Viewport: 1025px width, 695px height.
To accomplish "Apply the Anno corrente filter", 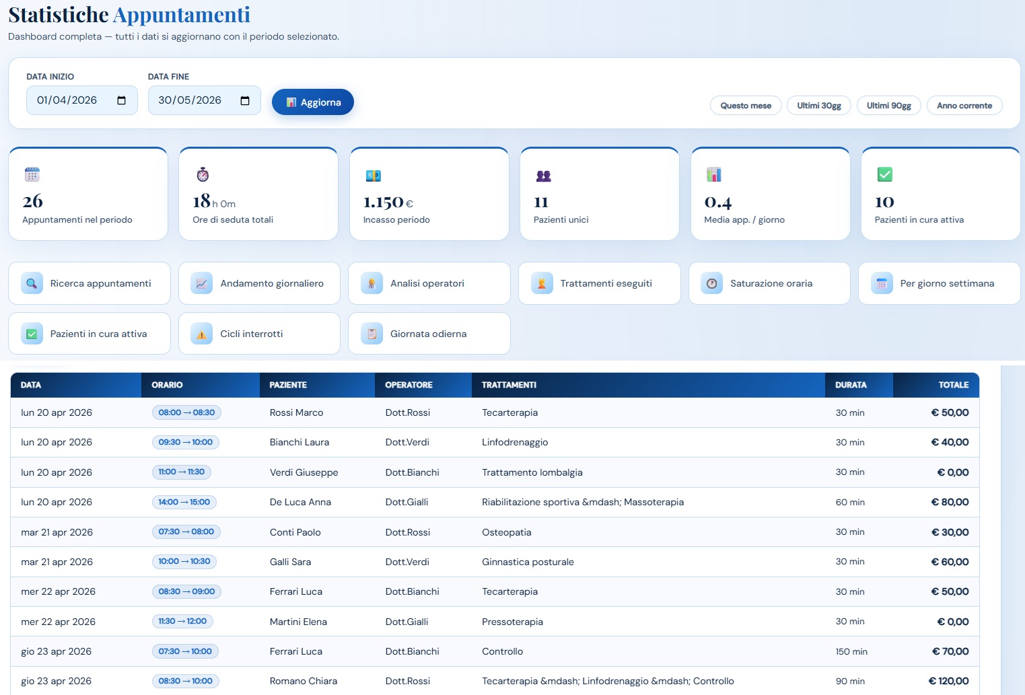I will [x=964, y=105].
